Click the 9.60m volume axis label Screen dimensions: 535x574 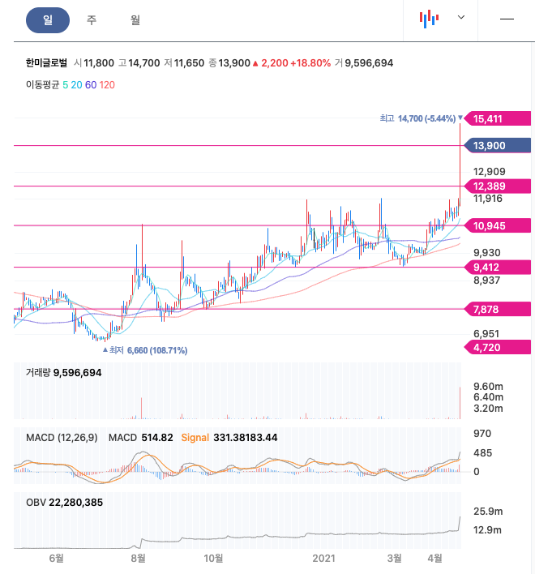[x=488, y=386]
